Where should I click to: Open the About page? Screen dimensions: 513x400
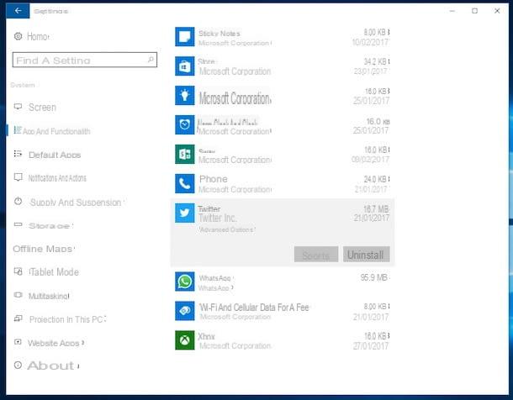coord(50,366)
